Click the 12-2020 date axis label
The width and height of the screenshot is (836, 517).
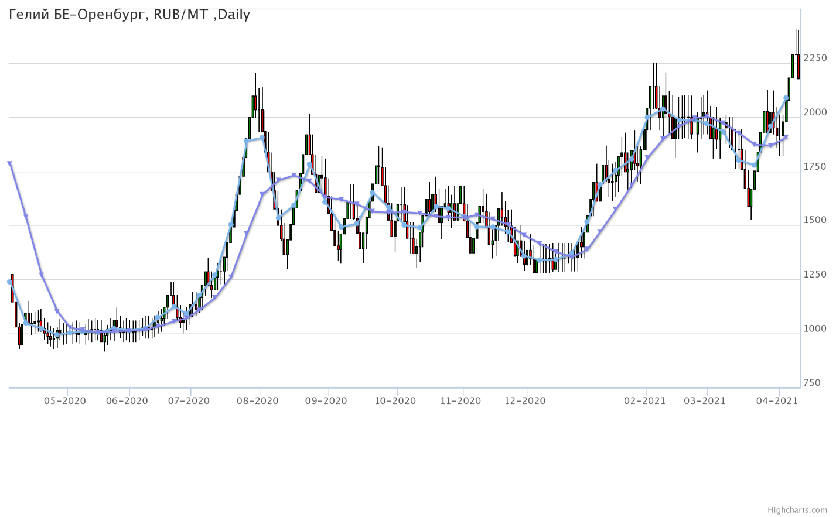(x=525, y=401)
